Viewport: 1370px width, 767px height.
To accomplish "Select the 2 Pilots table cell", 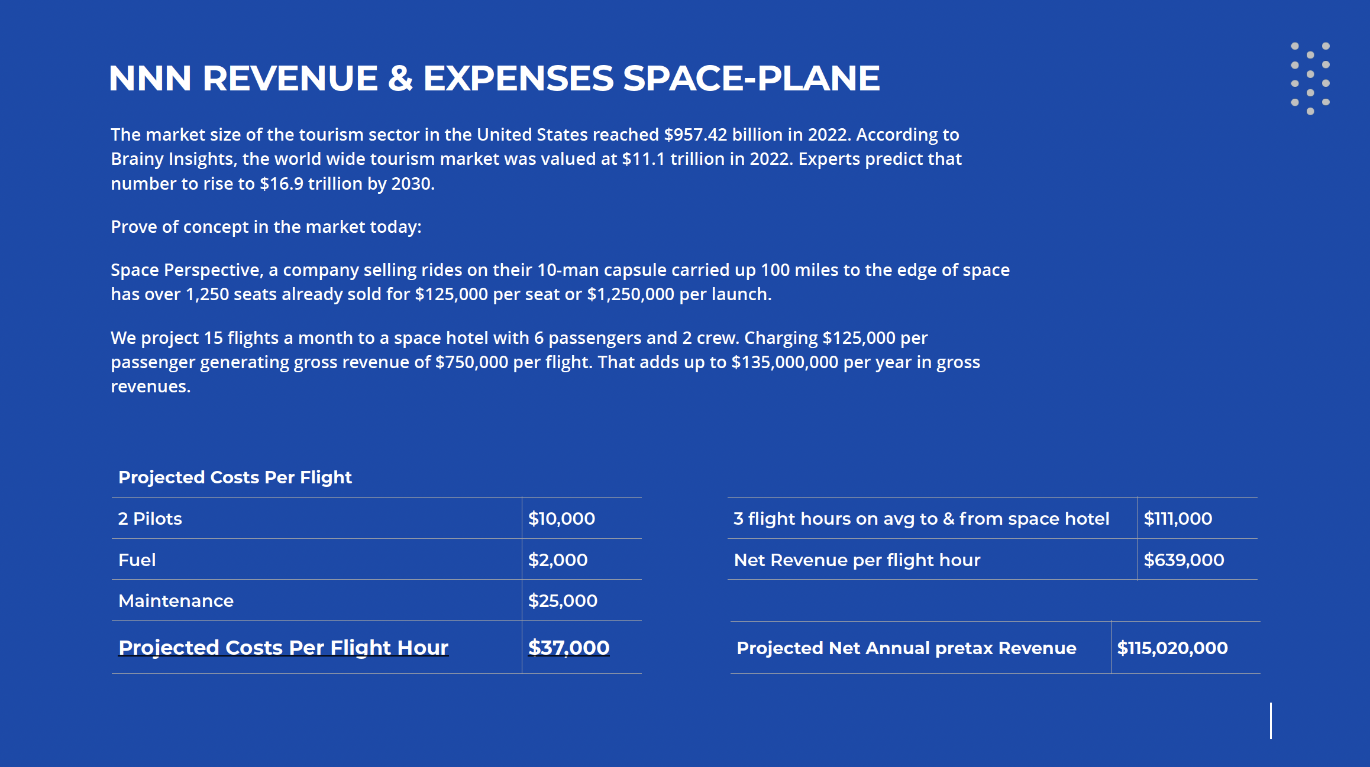I will [x=316, y=518].
